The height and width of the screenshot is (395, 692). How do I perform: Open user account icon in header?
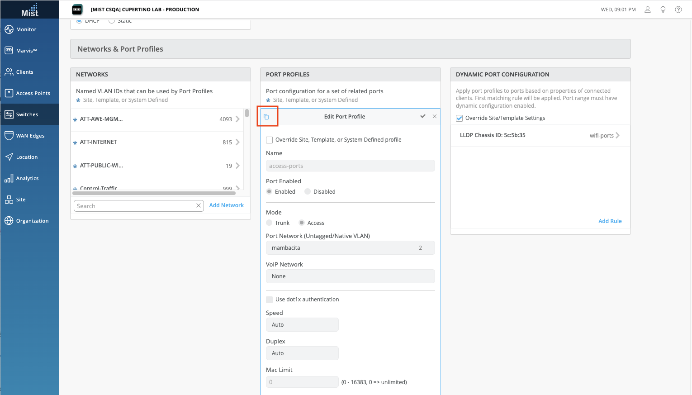point(647,10)
